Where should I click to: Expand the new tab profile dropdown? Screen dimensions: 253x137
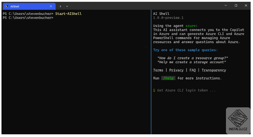(x=67, y=6)
